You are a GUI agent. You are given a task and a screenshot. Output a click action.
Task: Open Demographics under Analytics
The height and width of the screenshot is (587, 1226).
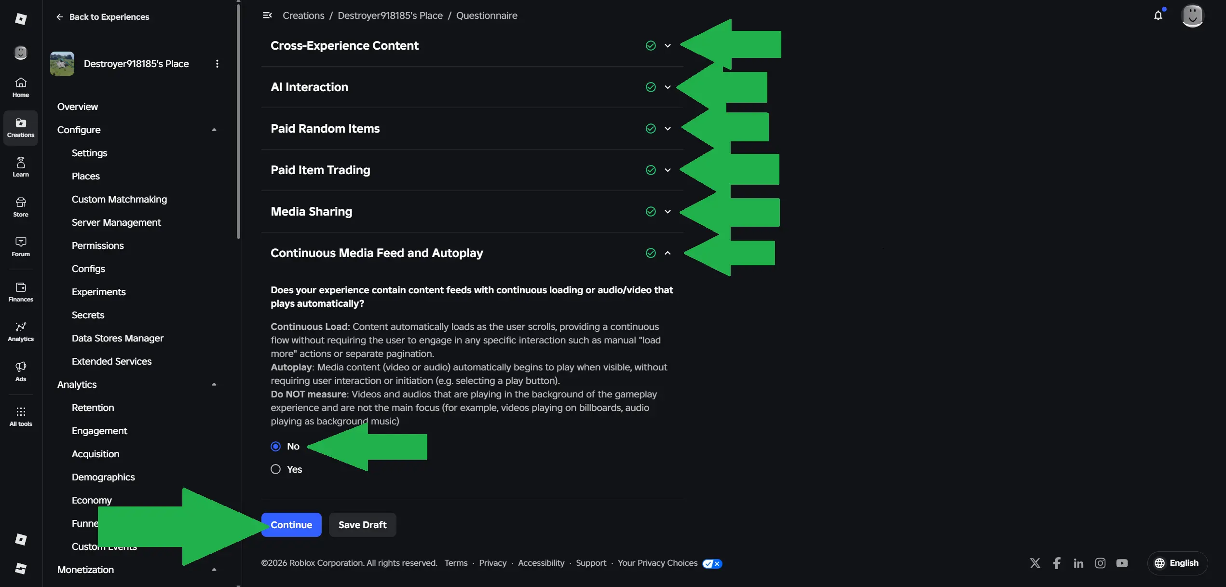pos(103,477)
